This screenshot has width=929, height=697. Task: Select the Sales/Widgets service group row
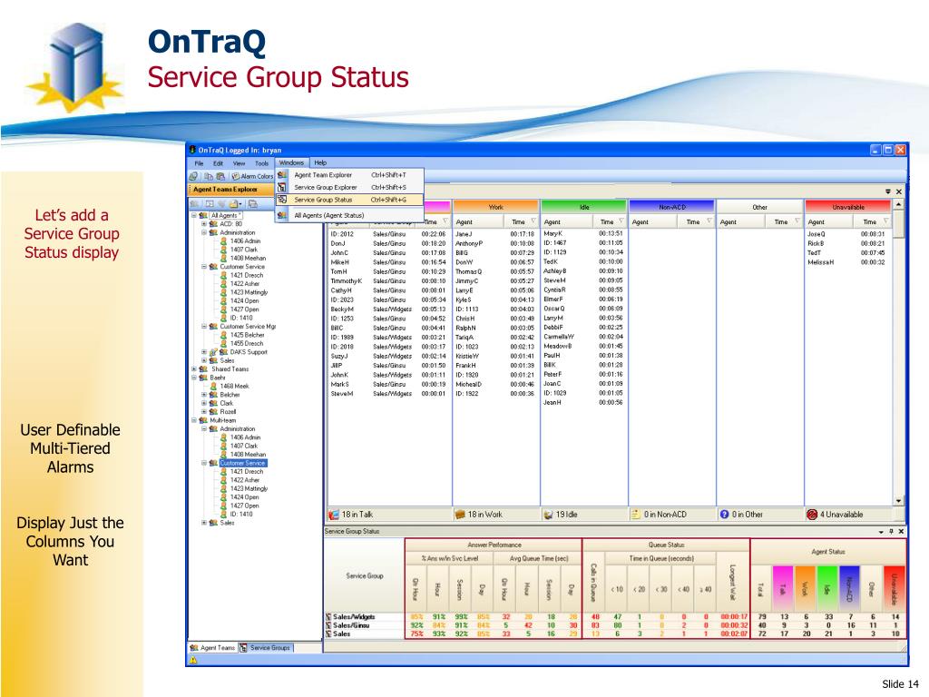615,617
